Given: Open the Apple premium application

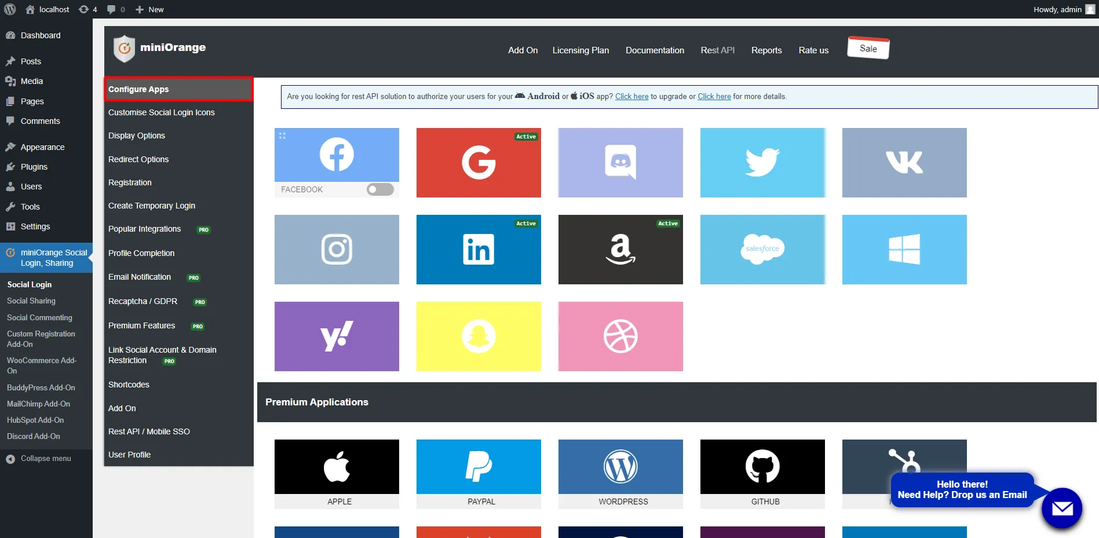Looking at the screenshot, I should pos(337,474).
